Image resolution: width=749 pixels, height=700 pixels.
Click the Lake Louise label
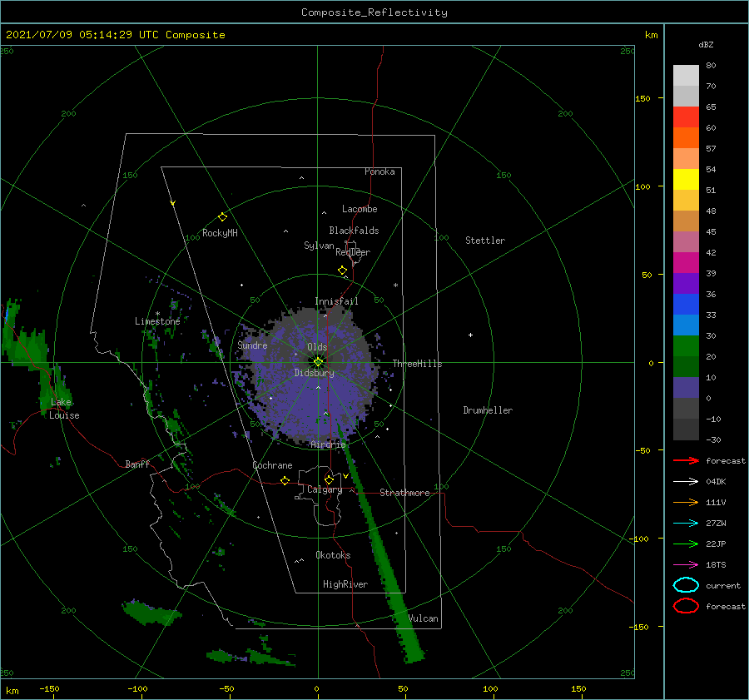point(64,409)
